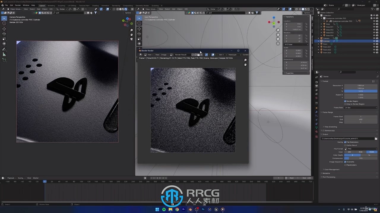This screenshot has width=380, height=213.
Task: Click the pan hand icon in Blender Render window
Action: [245, 64]
